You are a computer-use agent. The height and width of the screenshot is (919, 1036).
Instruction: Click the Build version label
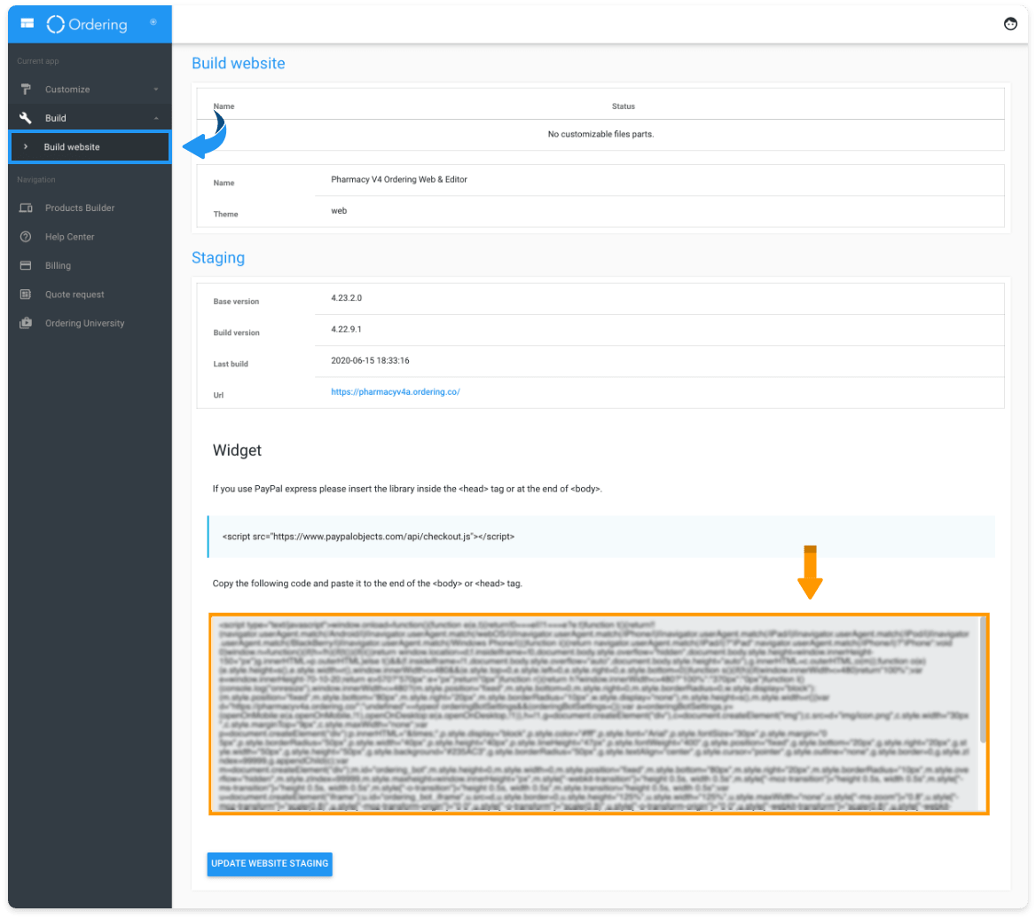click(x=236, y=333)
